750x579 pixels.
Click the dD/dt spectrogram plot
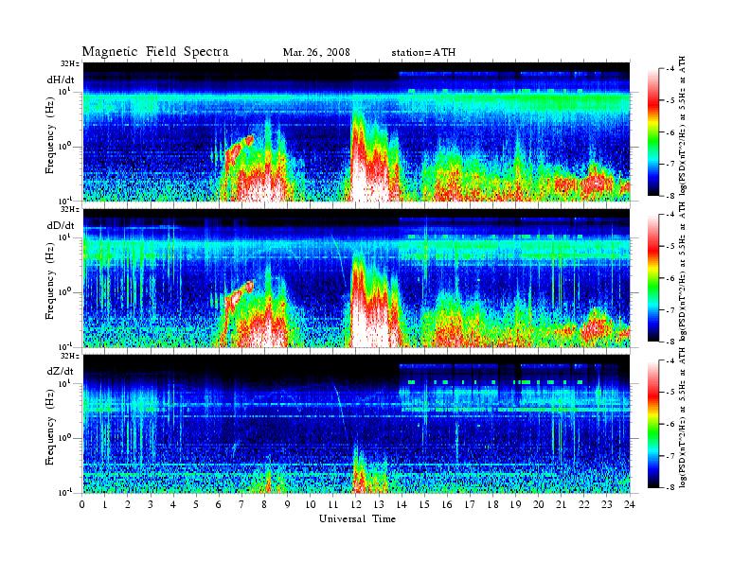tap(356, 278)
